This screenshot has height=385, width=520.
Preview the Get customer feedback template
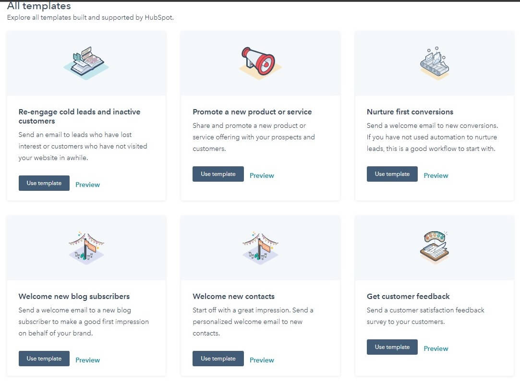pos(435,348)
